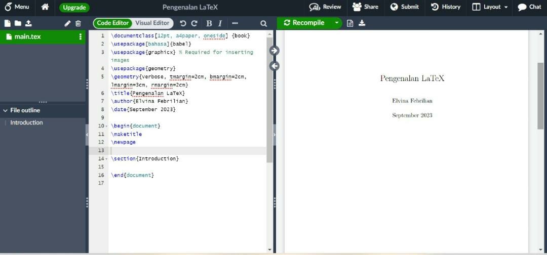Click the \usepackage[bahasa]{babel} line
This screenshot has height=255, width=547.
pyautogui.click(x=151, y=44)
